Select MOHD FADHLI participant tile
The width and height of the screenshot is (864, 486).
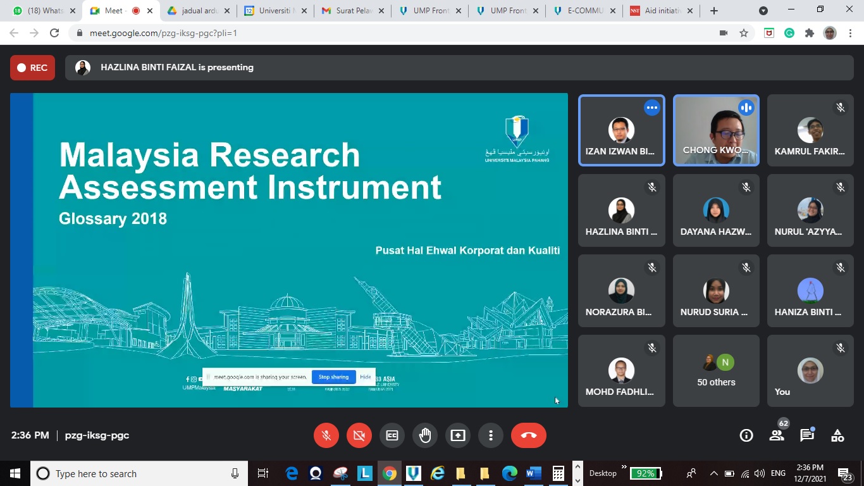[x=622, y=371]
